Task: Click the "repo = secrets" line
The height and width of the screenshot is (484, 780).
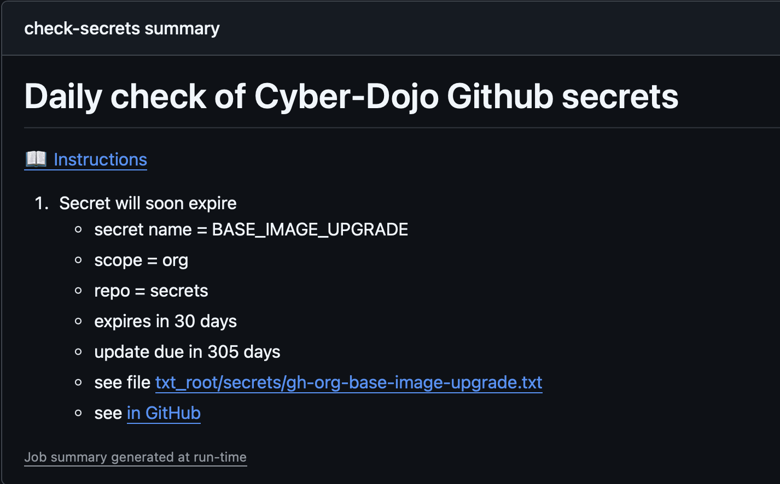Action: pyautogui.click(x=151, y=291)
